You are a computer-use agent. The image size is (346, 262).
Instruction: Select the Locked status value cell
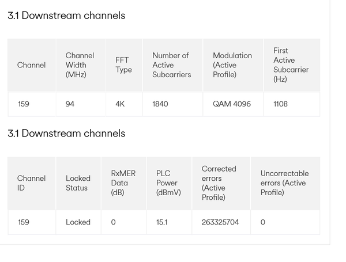78,222
